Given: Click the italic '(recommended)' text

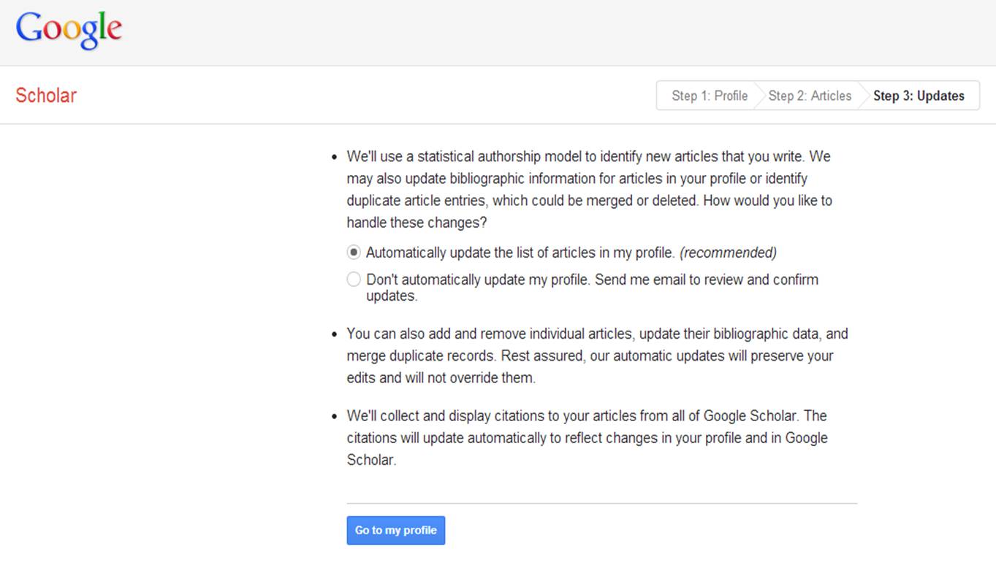Looking at the screenshot, I should pyautogui.click(x=728, y=253).
